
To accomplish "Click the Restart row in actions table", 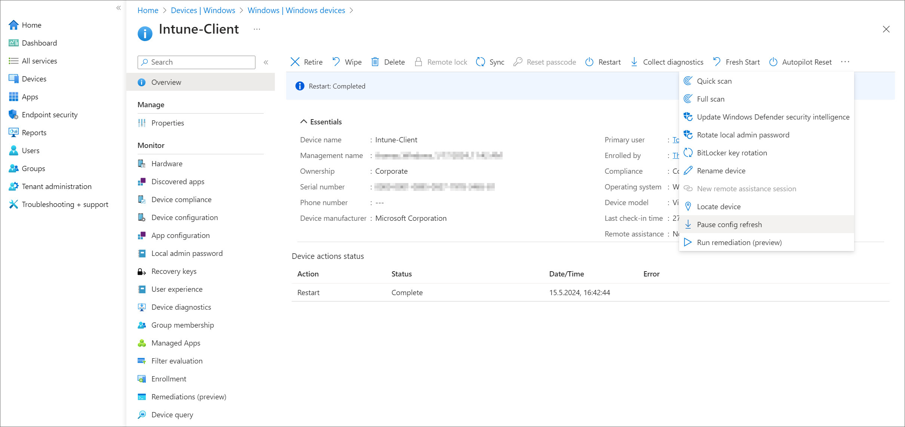I will click(590, 293).
